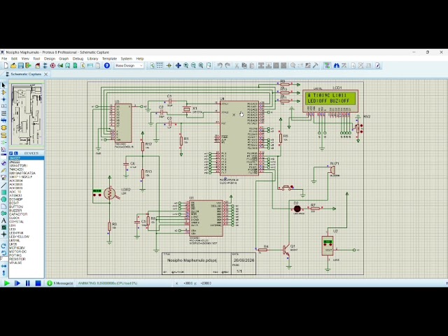Click the New Project toolbar icon
This screenshot has width=448, height=336.
click(6, 66)
